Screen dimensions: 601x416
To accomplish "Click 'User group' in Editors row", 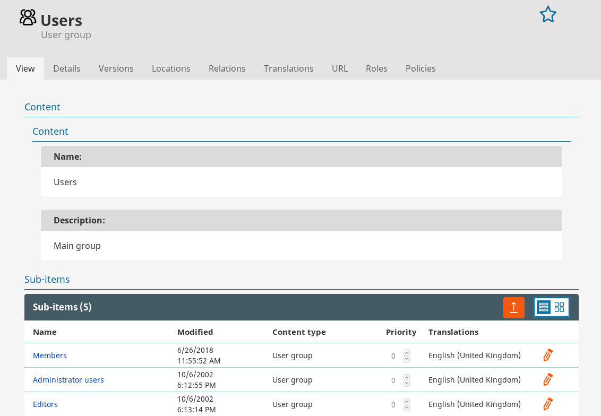I will coord(293,404).
